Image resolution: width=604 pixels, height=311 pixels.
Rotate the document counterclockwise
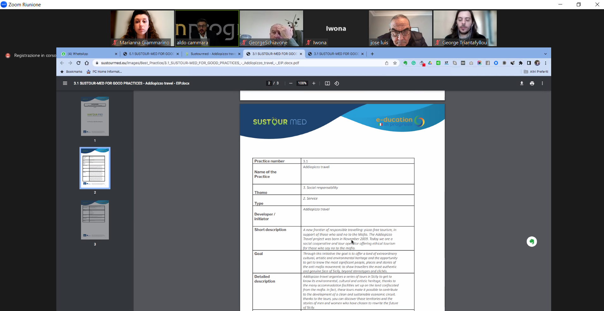coord(337,83)
